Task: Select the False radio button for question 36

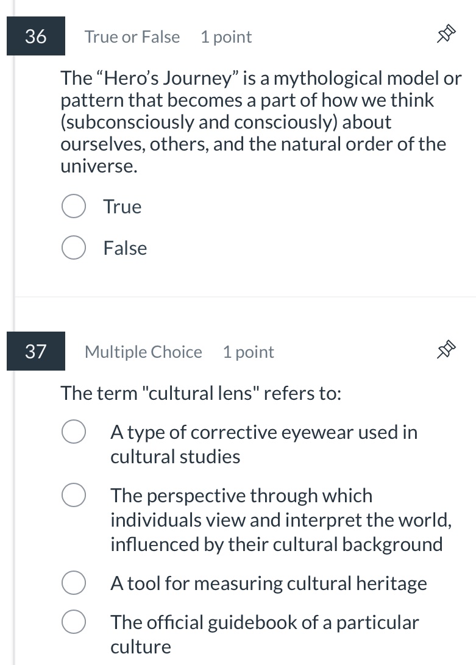Action: tap(73, 247)
